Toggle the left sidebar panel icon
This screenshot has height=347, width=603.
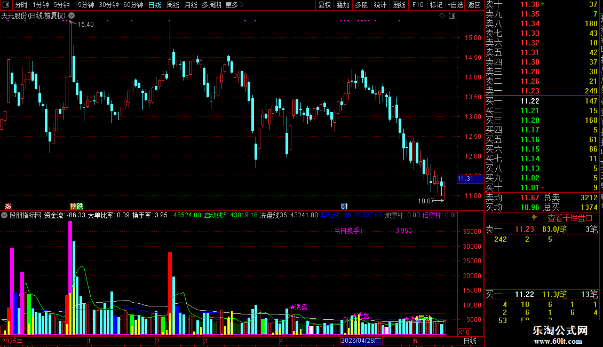tap(6, 5)
